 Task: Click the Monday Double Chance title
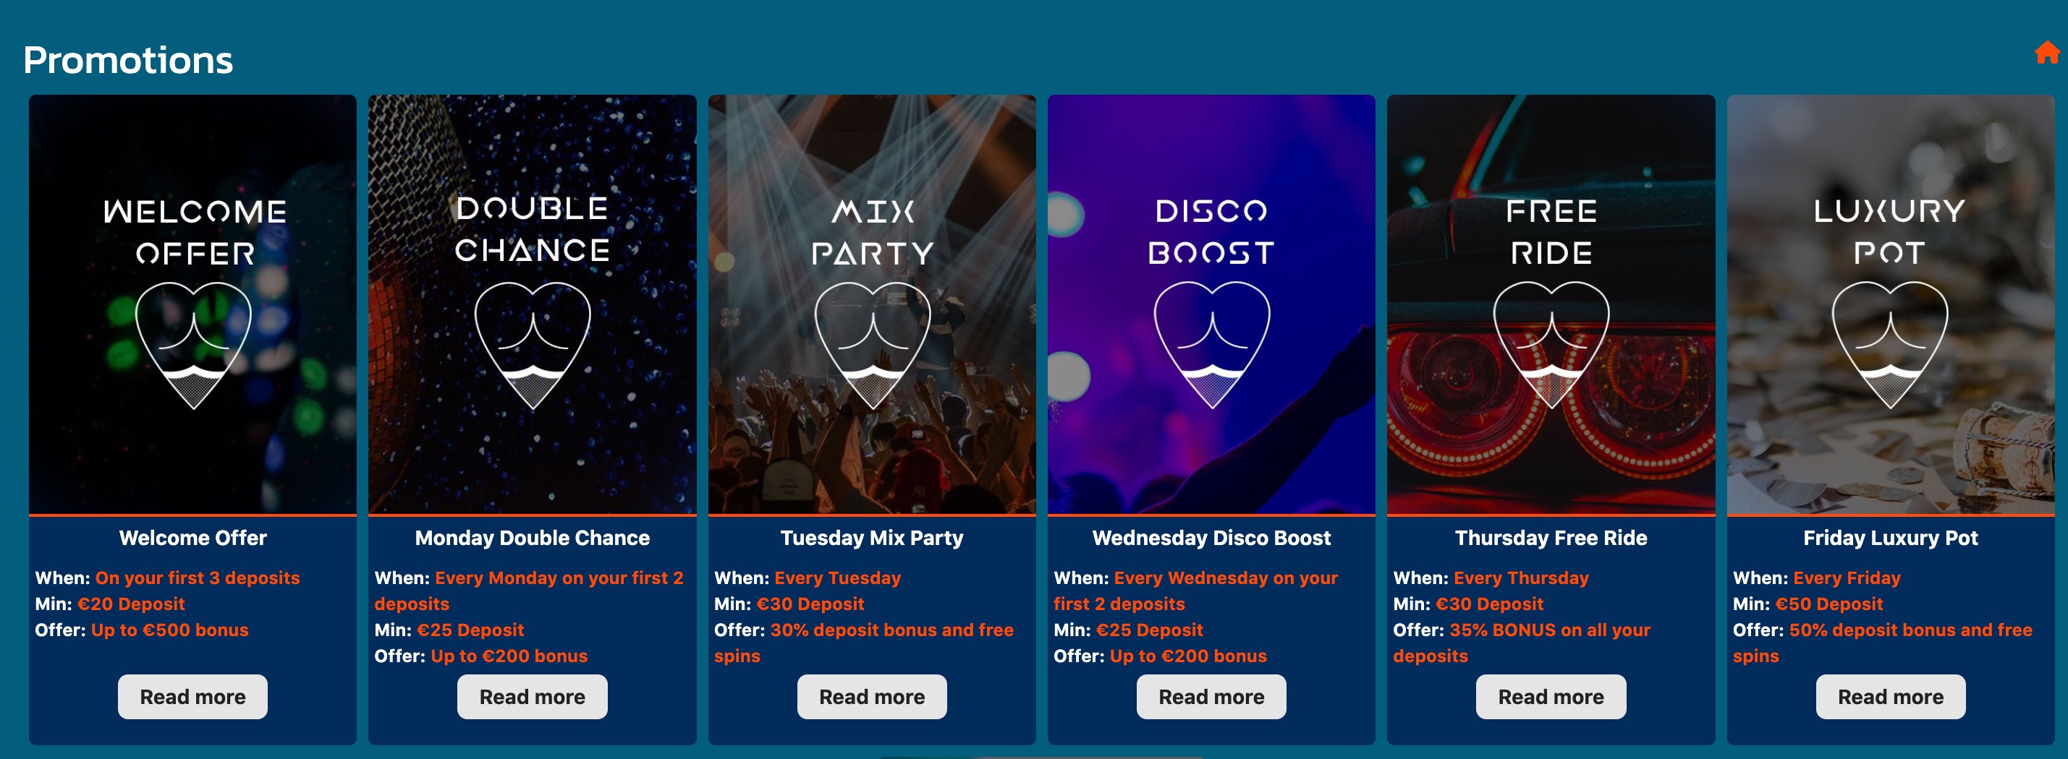coord(533,538)
